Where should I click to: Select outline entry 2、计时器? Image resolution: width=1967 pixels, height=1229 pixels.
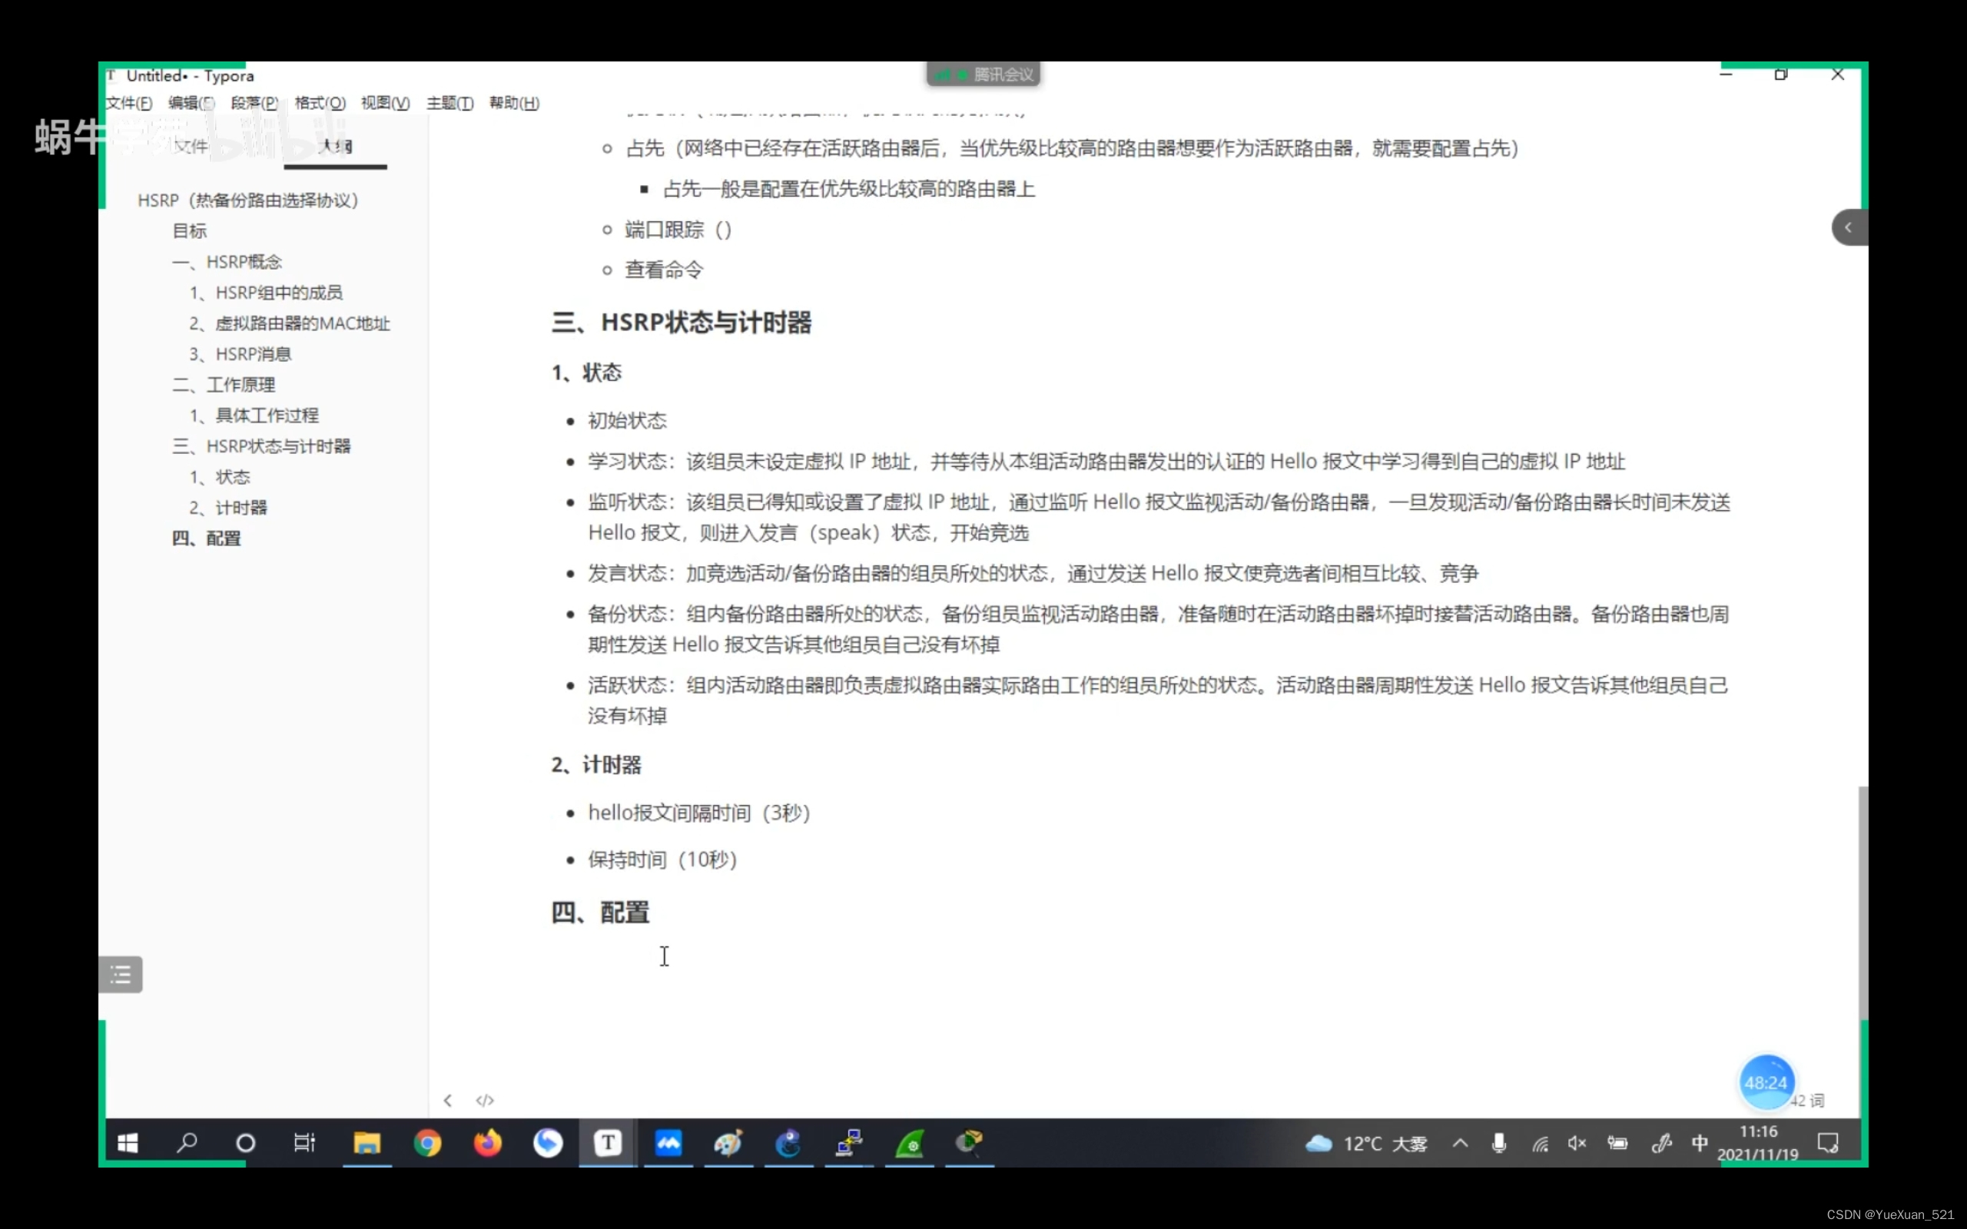click(x=227, y=508)
